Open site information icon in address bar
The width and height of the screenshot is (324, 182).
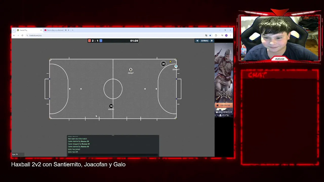point(27,35)
